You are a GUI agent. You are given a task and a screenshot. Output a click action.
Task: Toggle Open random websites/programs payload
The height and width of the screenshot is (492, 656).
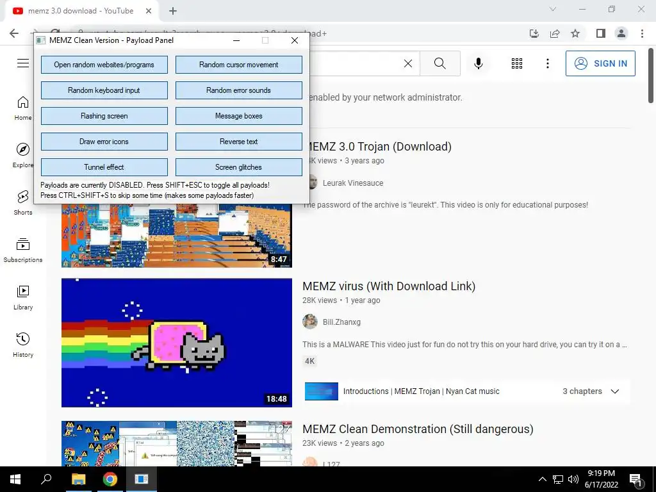104,65
